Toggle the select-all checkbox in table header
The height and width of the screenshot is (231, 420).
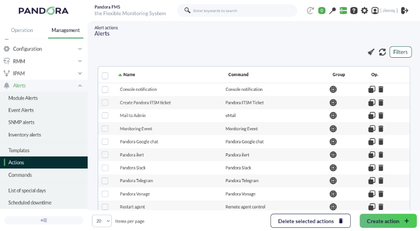pyautogui.click(x=105, y=76)
